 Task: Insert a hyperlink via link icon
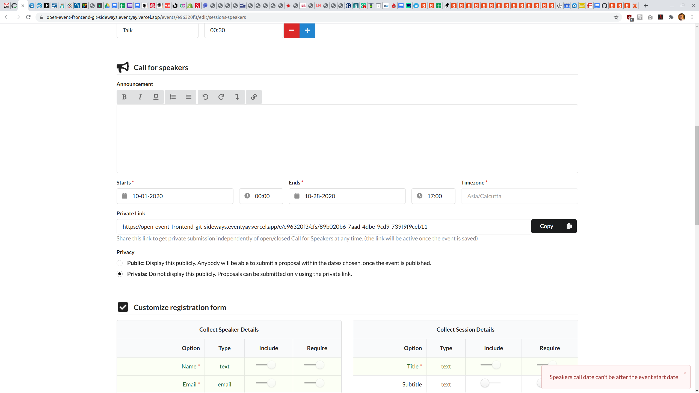pos(254,97)
